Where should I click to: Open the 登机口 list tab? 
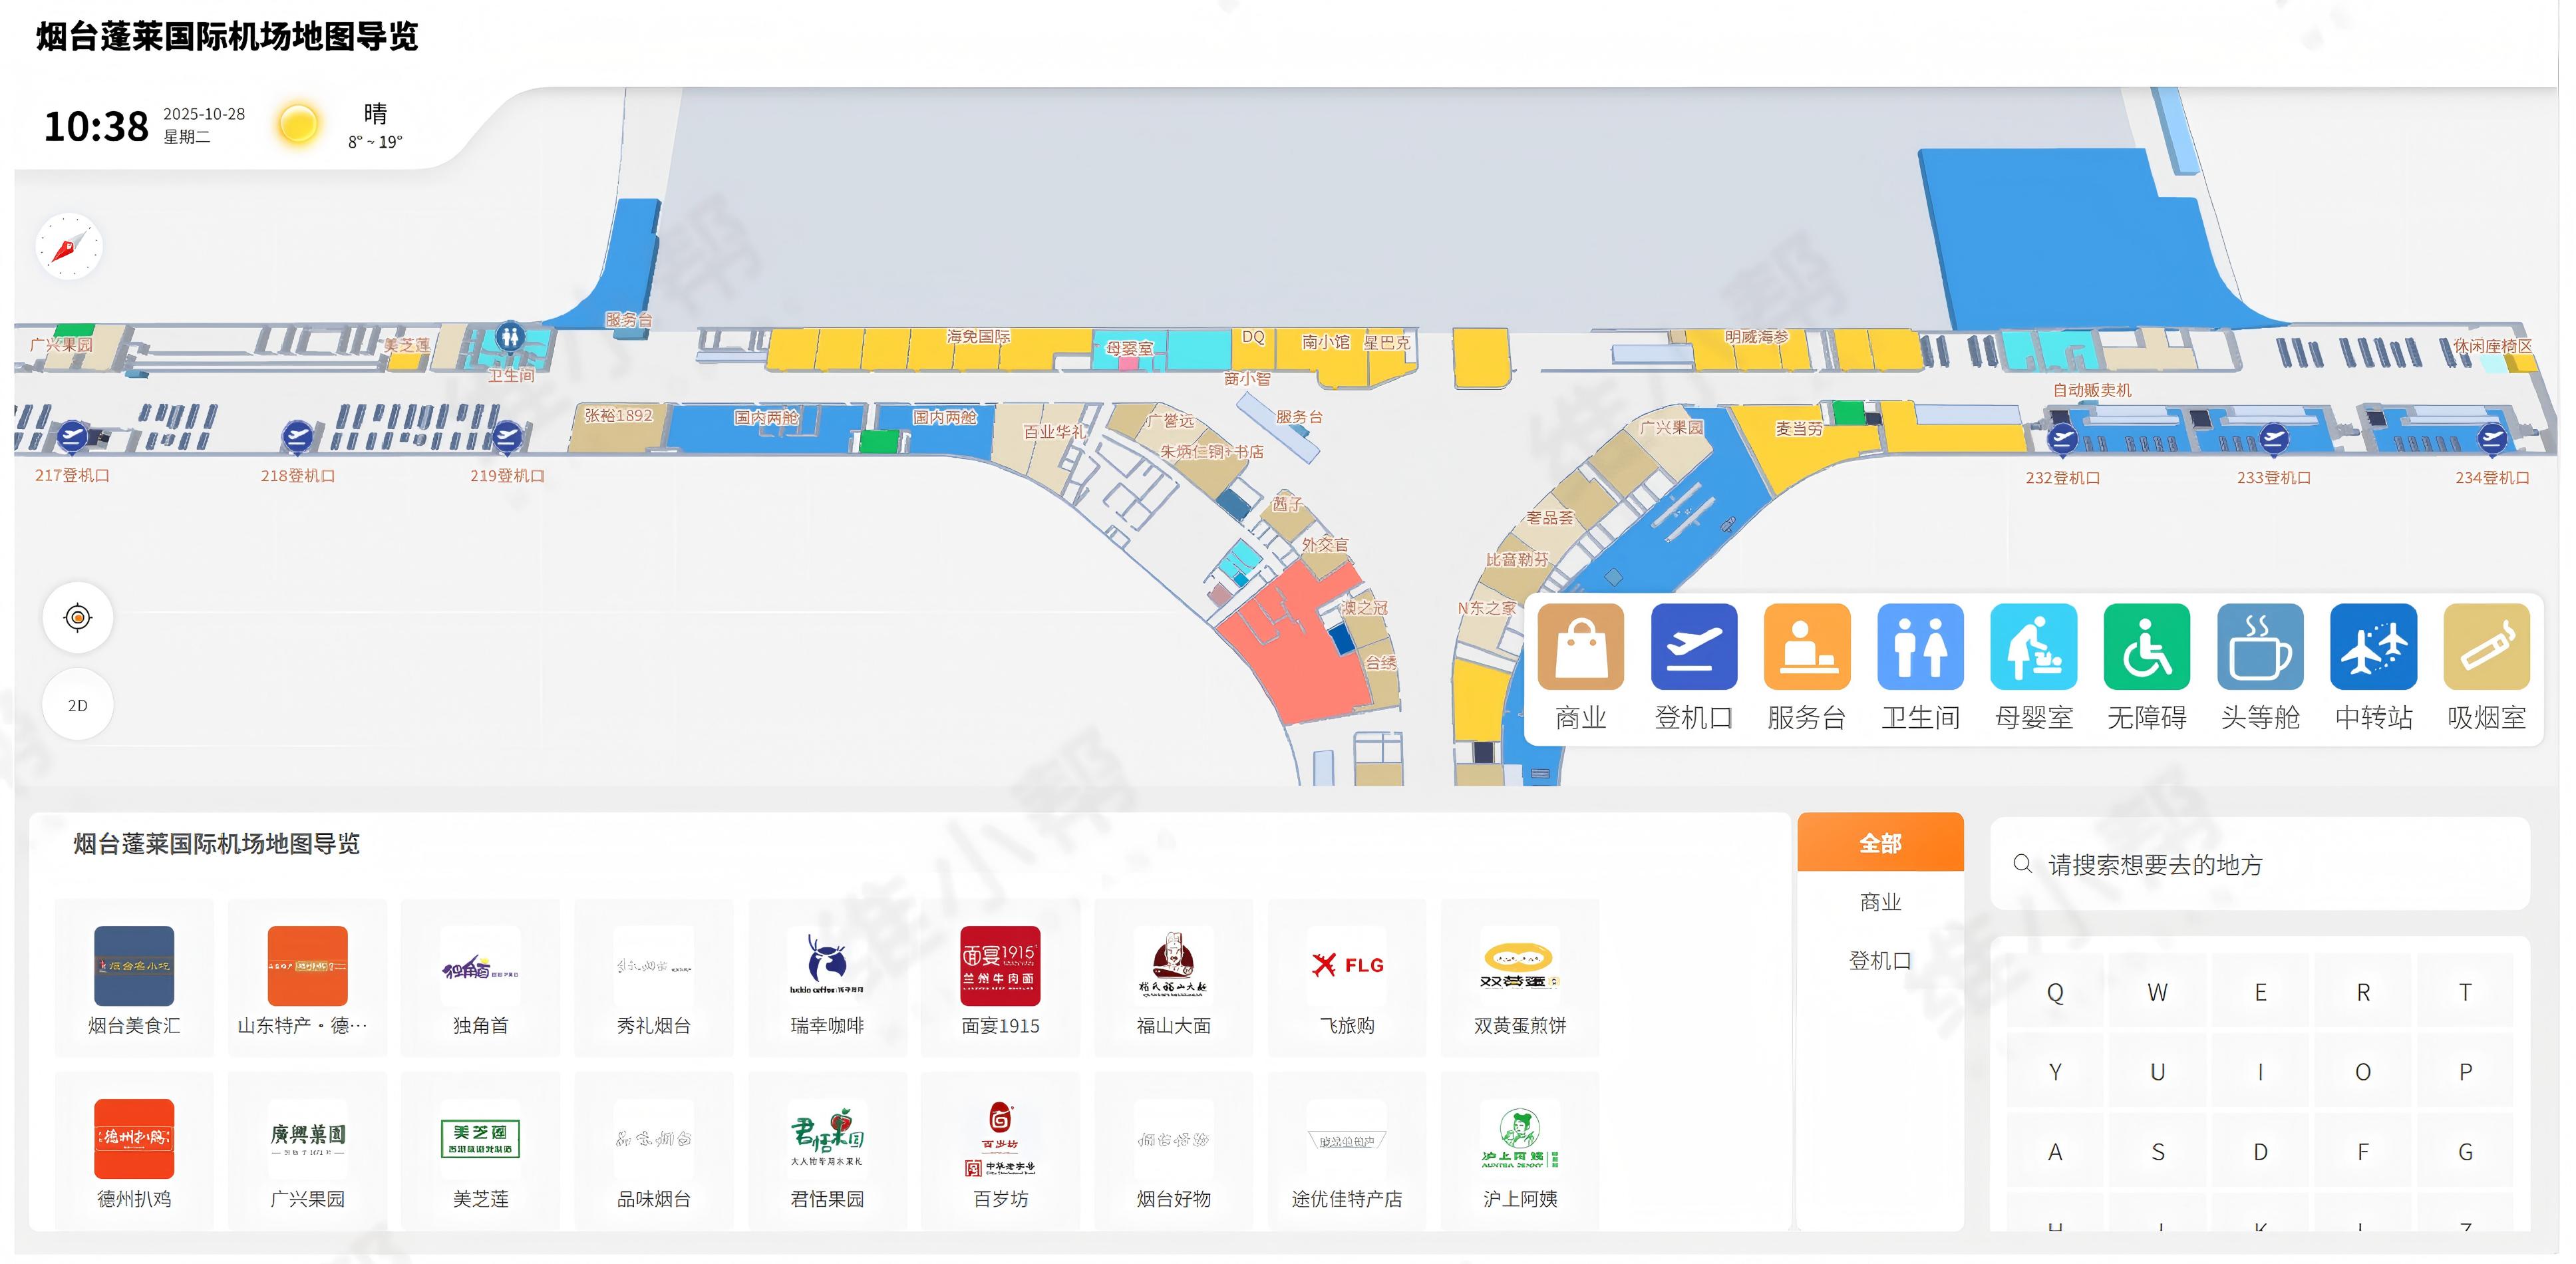pyautogui.click(x=1880, y=960)
